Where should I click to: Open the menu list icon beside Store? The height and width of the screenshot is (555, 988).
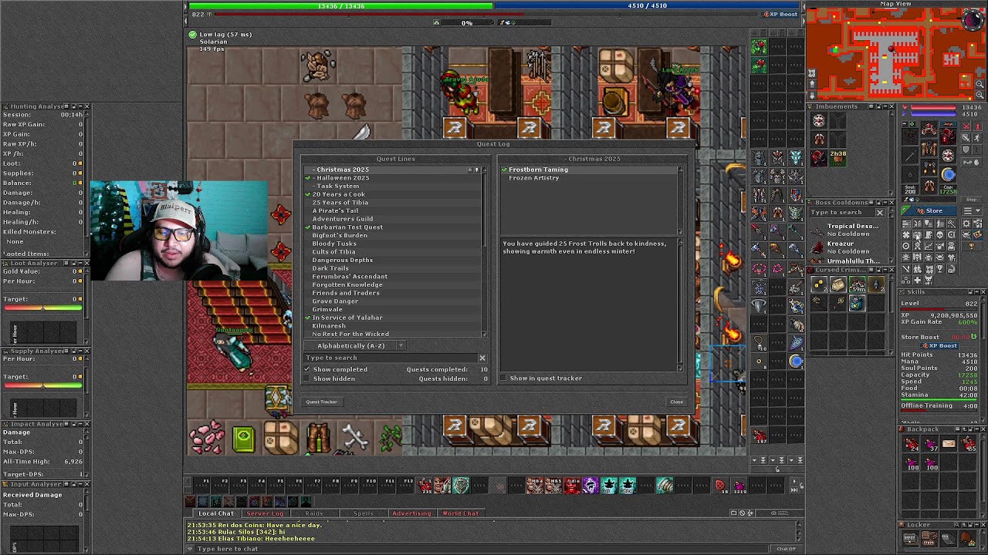tap(972, 210)
